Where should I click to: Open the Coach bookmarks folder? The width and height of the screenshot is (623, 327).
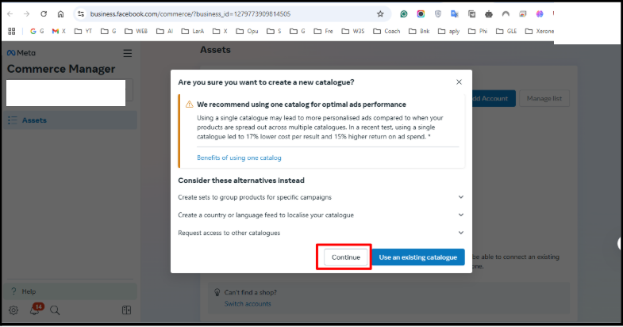387,32
